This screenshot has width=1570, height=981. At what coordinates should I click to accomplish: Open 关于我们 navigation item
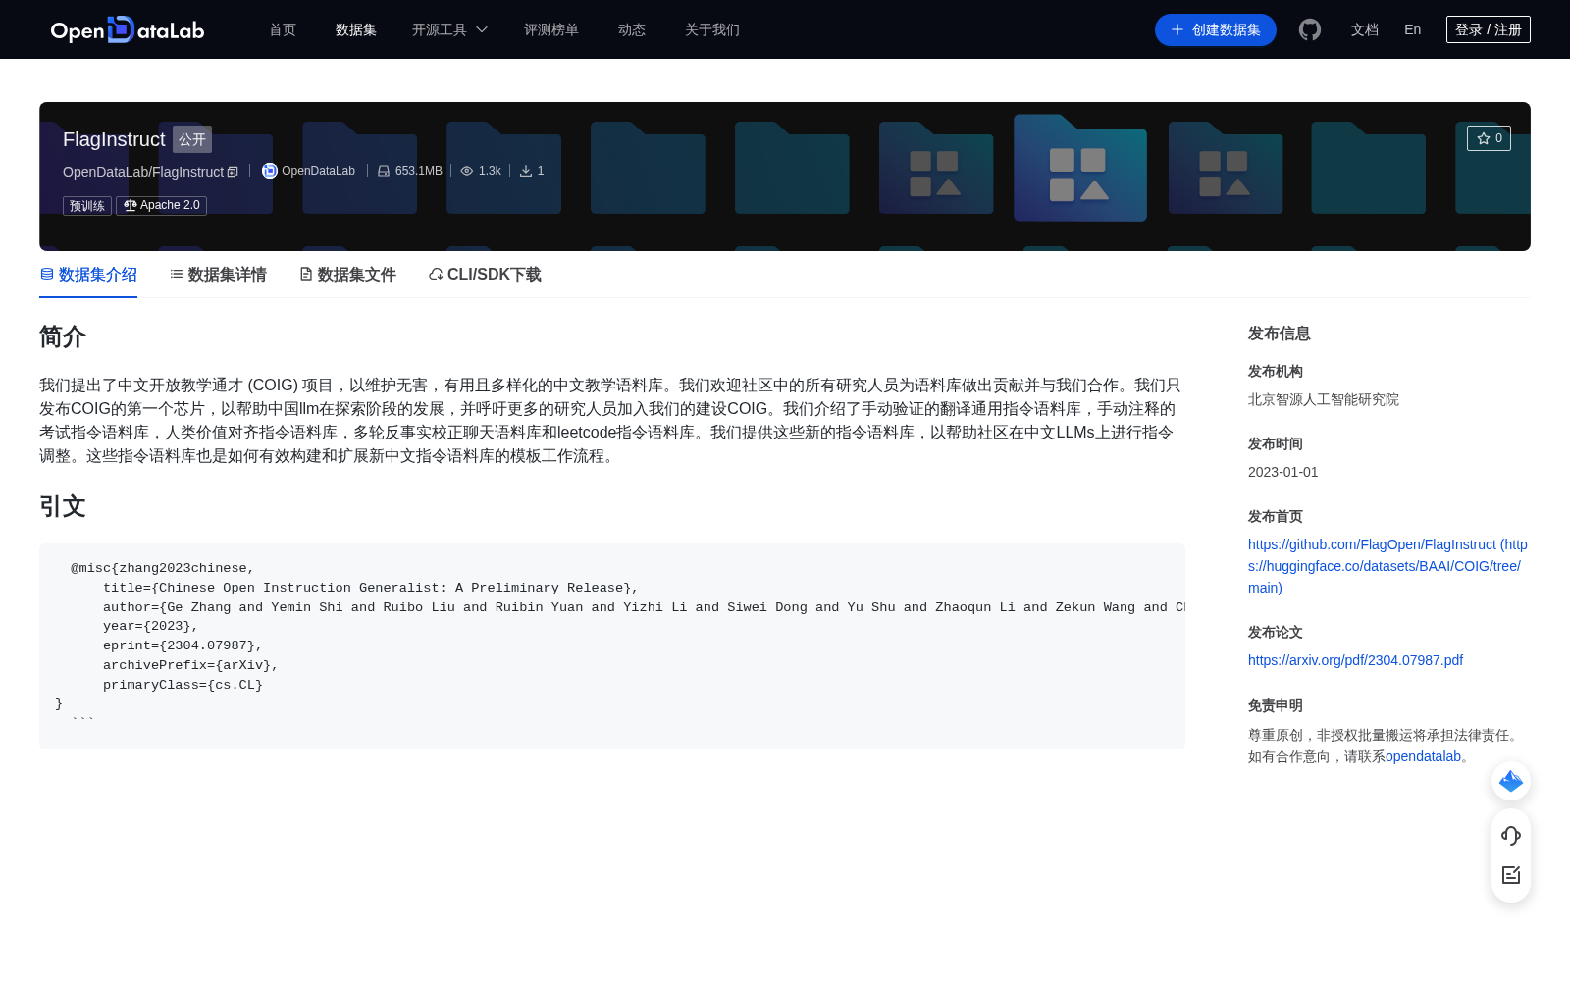click(x=712, y=29)
